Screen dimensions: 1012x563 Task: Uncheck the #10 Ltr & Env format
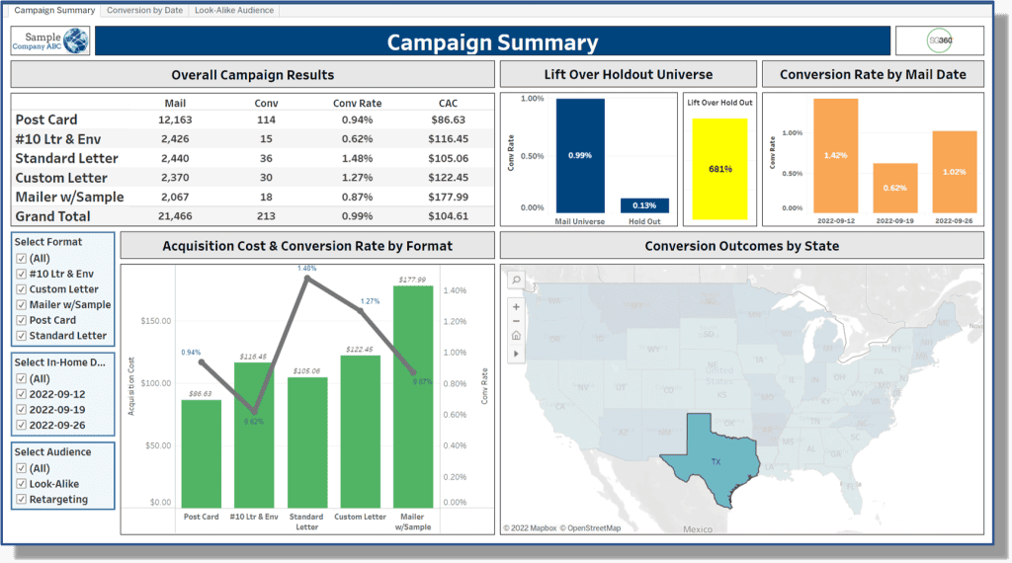22,274
